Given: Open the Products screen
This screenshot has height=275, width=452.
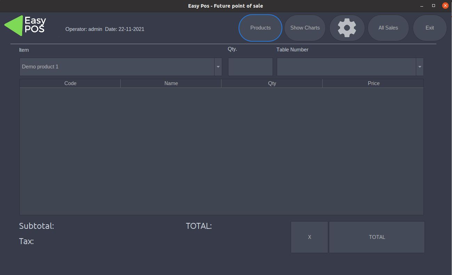Looking at the screenshot, I should [x=260, y=28].
